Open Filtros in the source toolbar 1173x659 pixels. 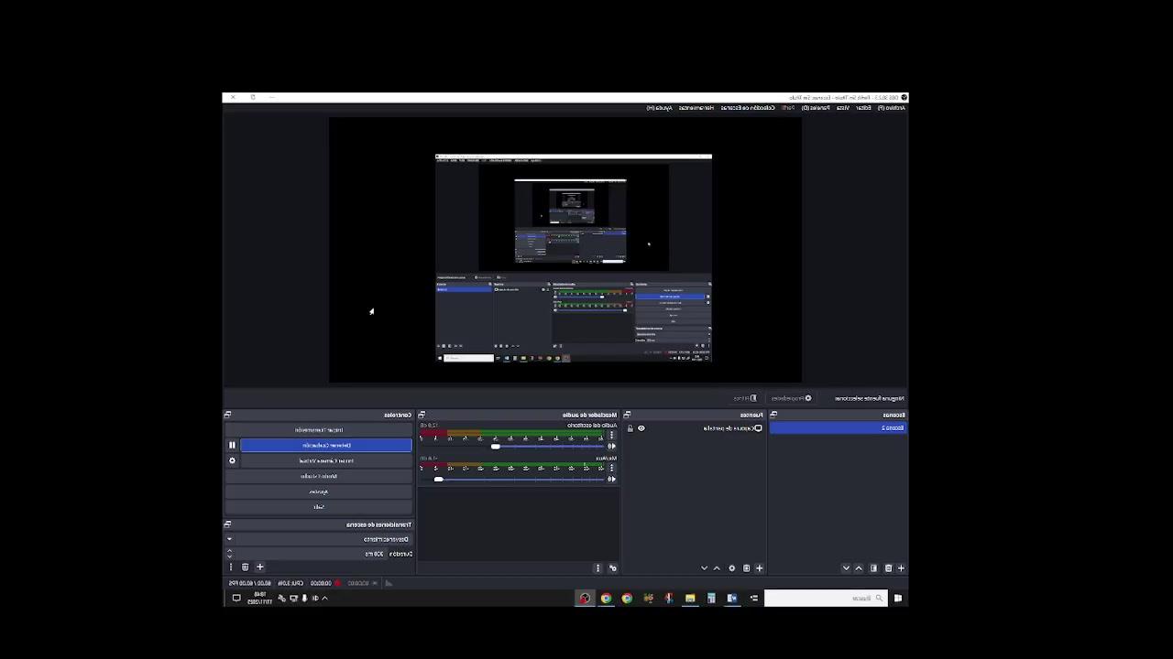pyautogui.click(x=745, y=398)
